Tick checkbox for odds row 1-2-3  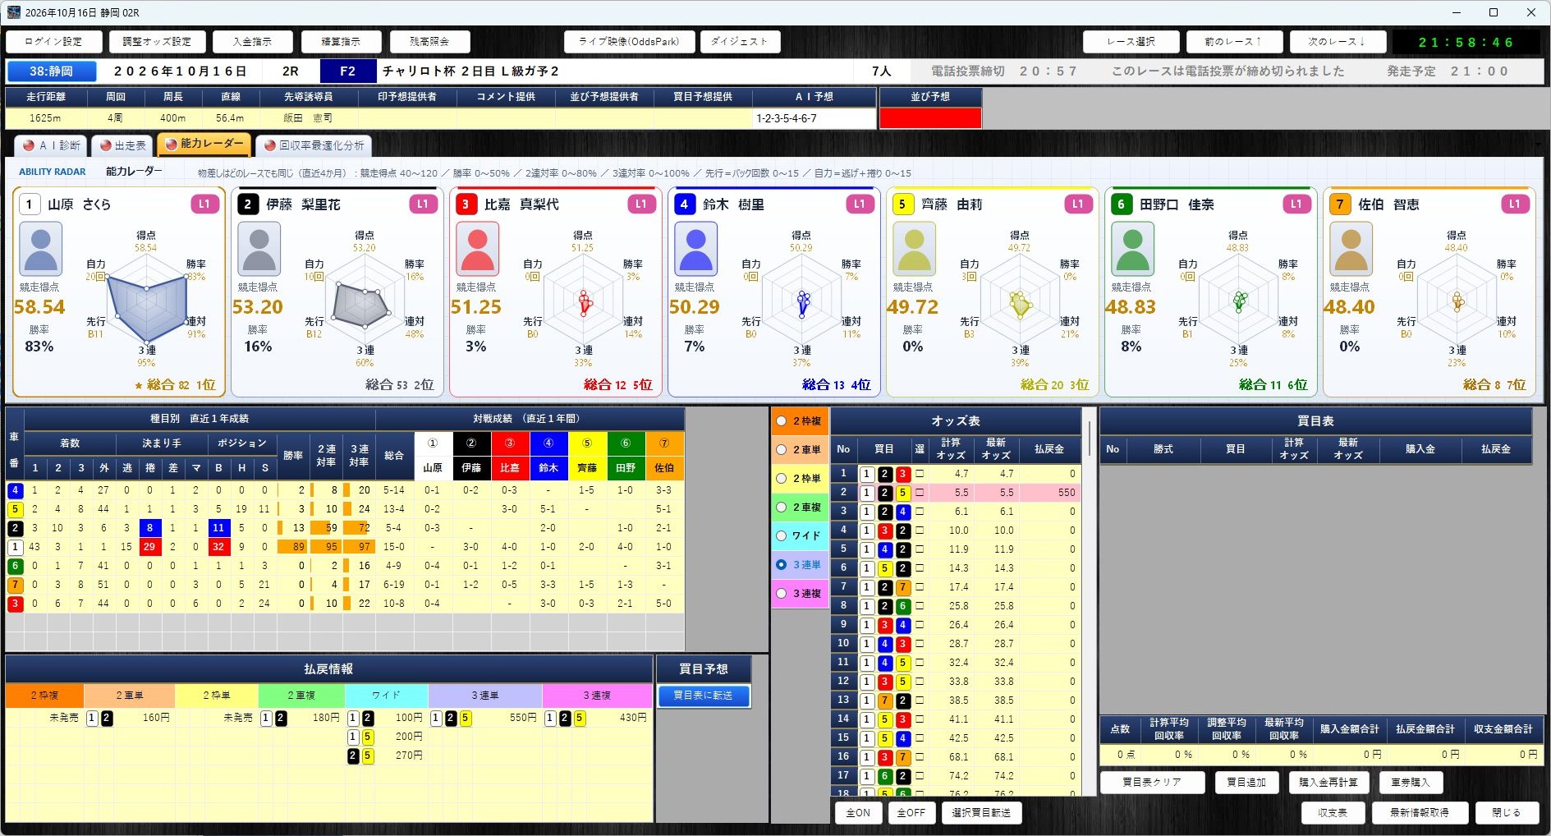click(x=920, y=474)
